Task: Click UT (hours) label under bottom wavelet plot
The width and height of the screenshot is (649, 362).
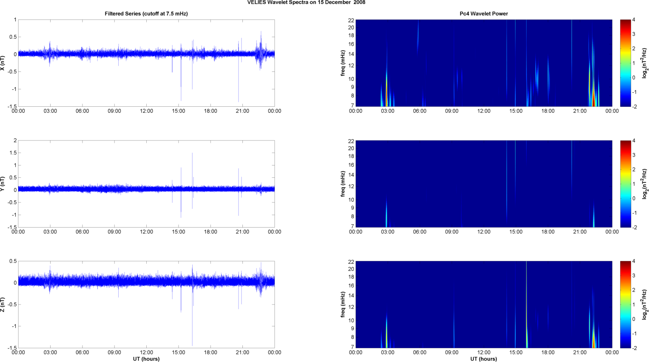Action: coord(484,359)
